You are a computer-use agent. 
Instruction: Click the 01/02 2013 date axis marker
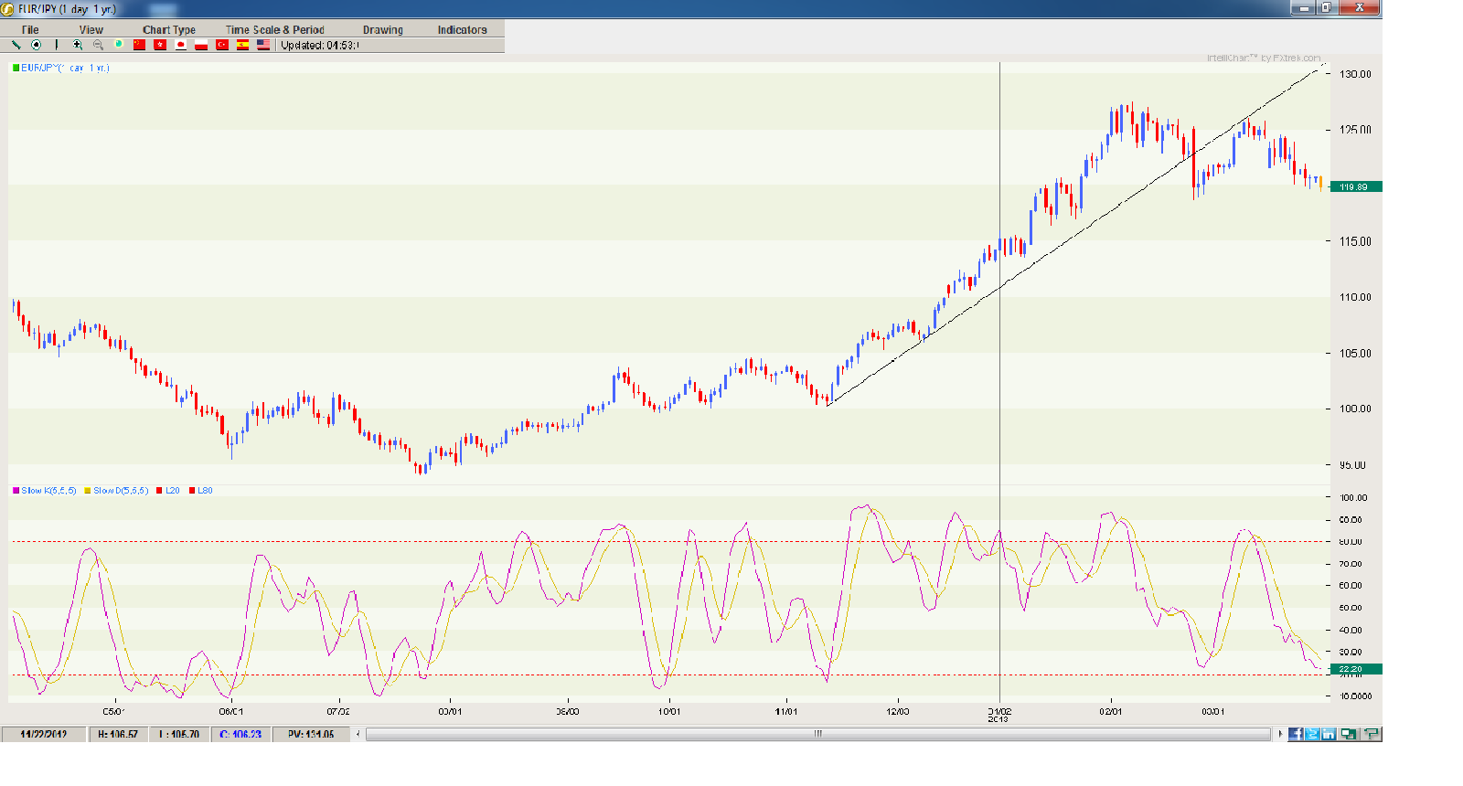[x=998, y=715]
